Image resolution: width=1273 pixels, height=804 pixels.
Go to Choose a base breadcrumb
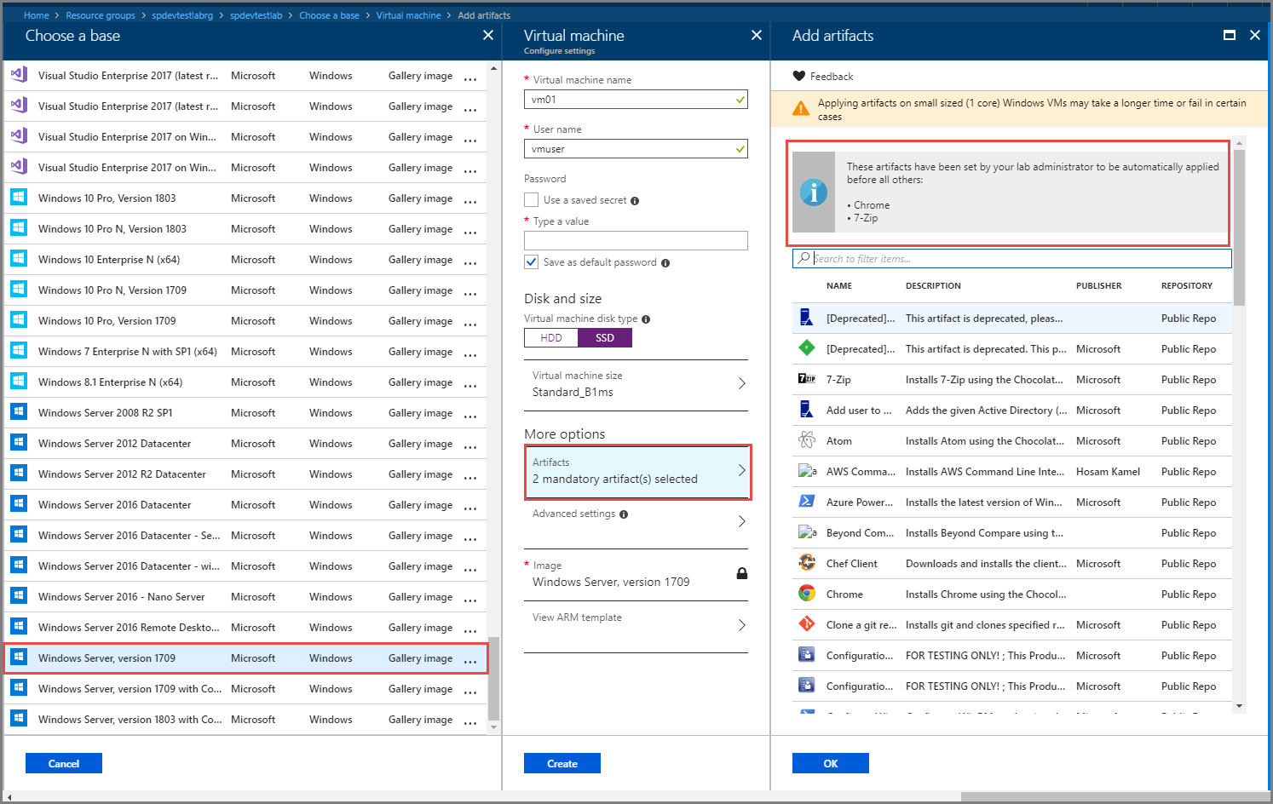pyautogui.click(x=329, y=15)
